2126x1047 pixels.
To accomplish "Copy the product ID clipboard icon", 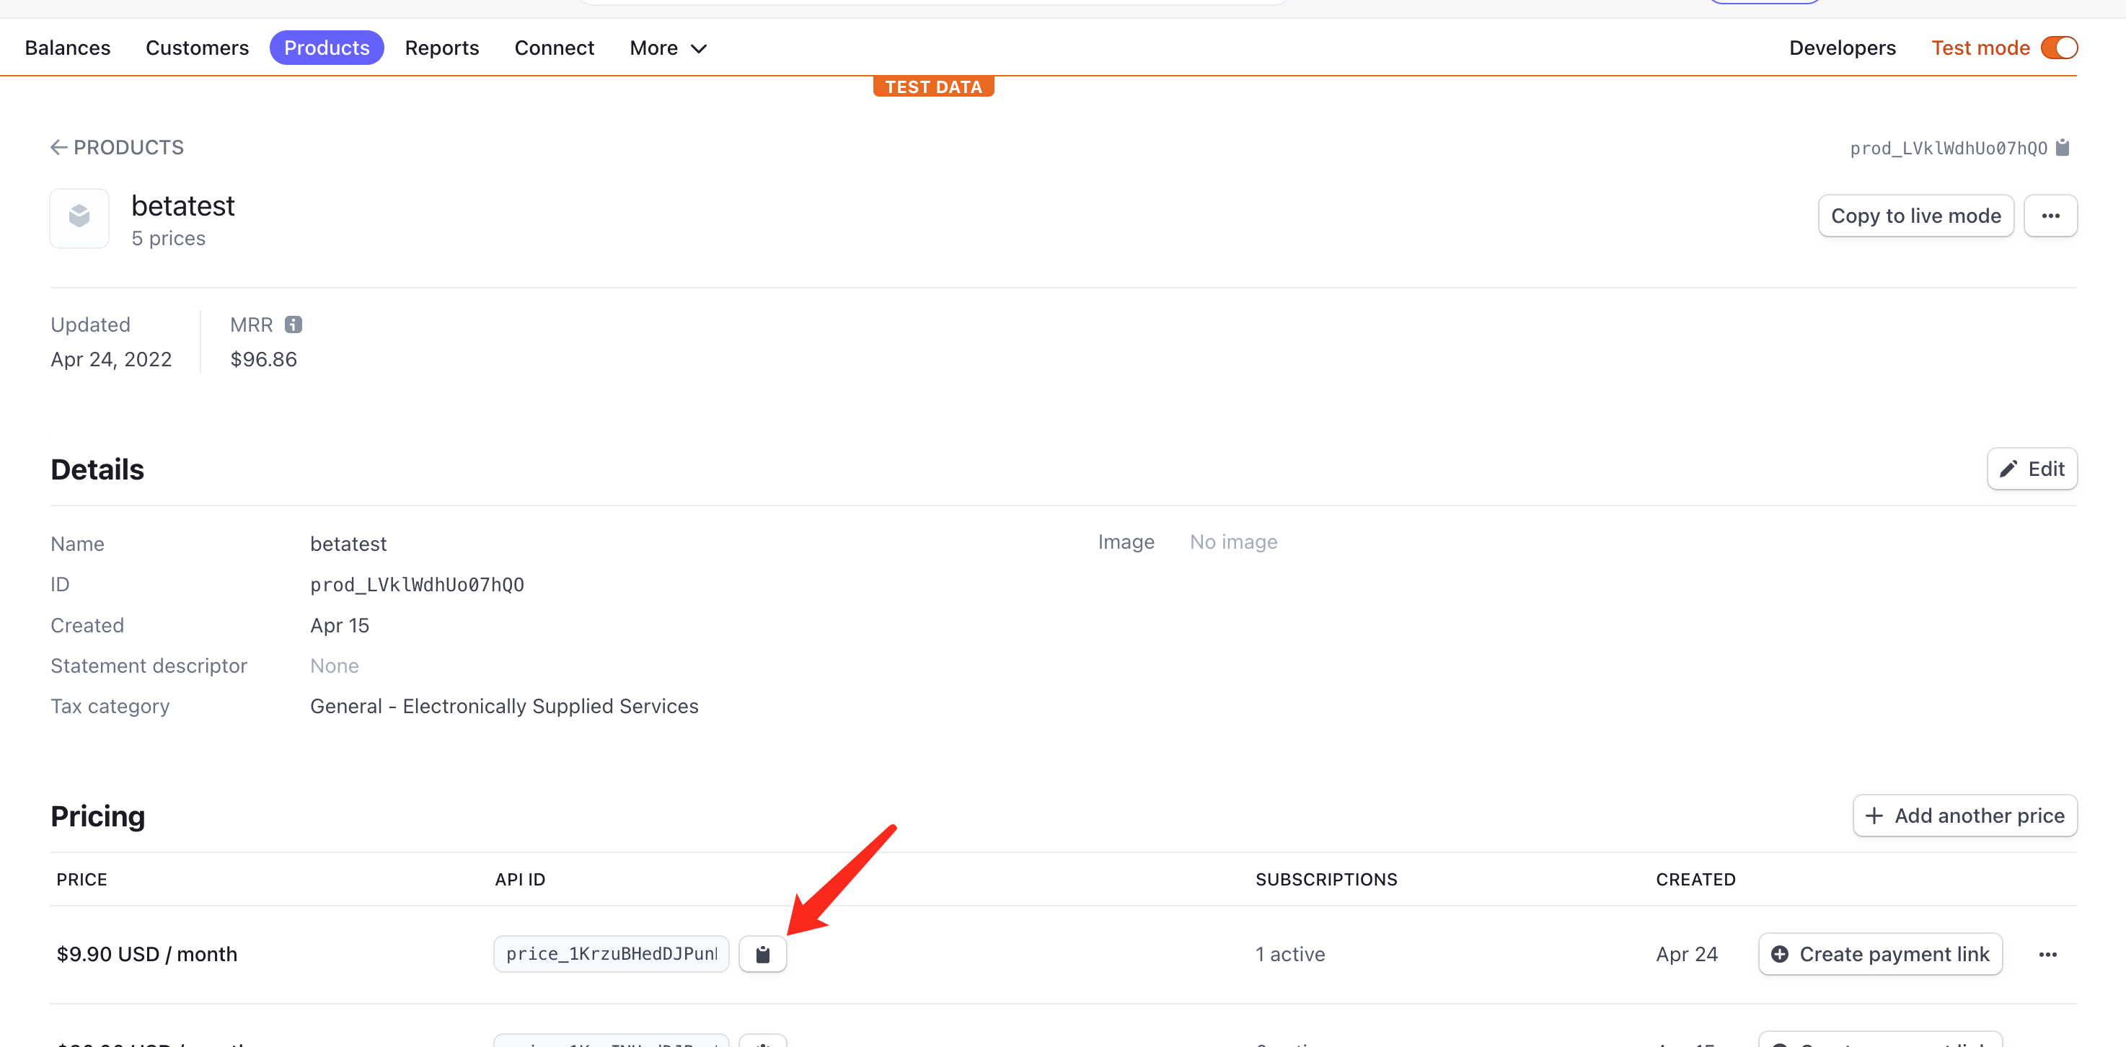I will (2062, 148).
